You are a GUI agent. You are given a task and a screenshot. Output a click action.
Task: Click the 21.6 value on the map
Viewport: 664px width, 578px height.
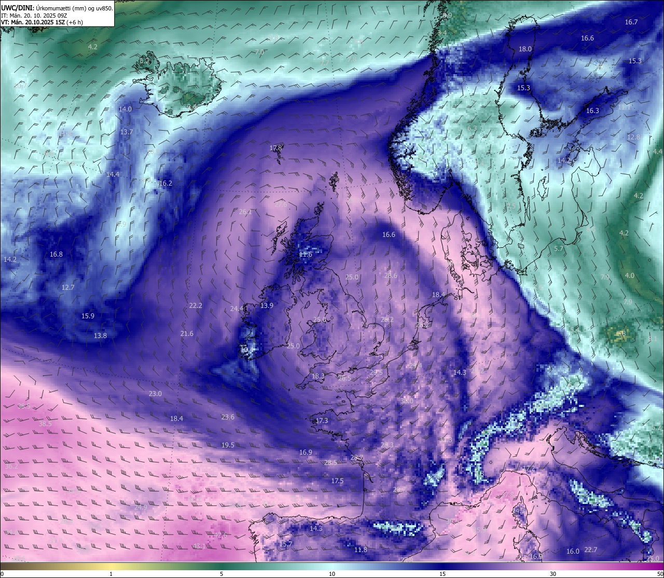(x=187, y=333)
